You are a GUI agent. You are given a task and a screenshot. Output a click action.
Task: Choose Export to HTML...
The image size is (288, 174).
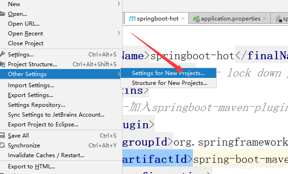pyautogui.click(x=61, y=167)
